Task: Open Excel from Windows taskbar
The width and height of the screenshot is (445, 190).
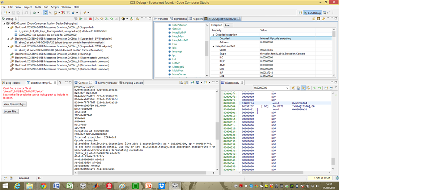Action: [x=69, y=186]
